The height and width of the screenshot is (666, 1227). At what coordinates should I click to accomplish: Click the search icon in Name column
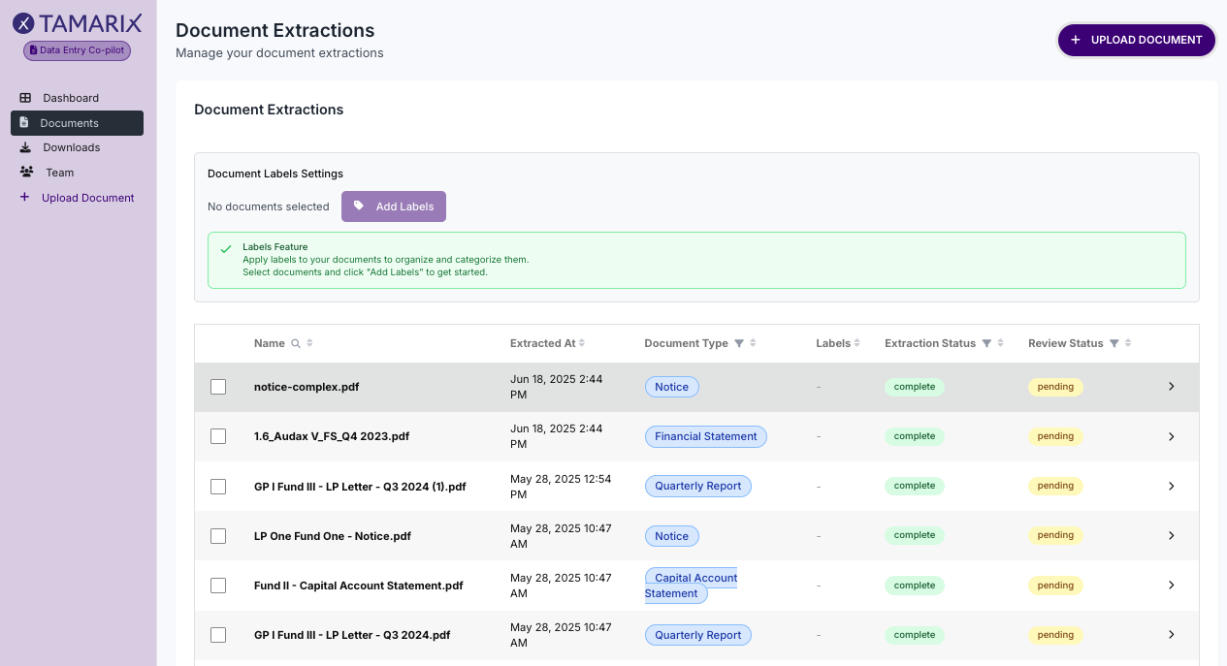(296, 343)
